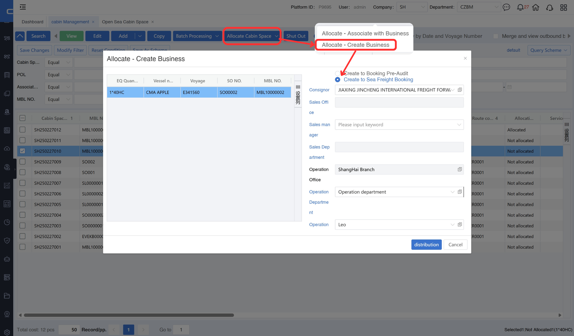Click Consignor field lookup icon
The image size is (574, 336).
click(x=460, y=90)
